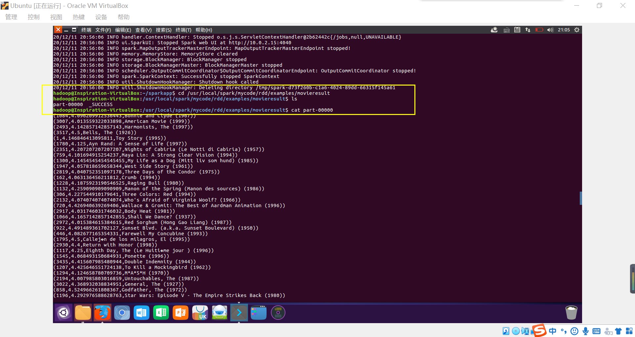Open the 终端(T) terminal menu

pos(183,30)
